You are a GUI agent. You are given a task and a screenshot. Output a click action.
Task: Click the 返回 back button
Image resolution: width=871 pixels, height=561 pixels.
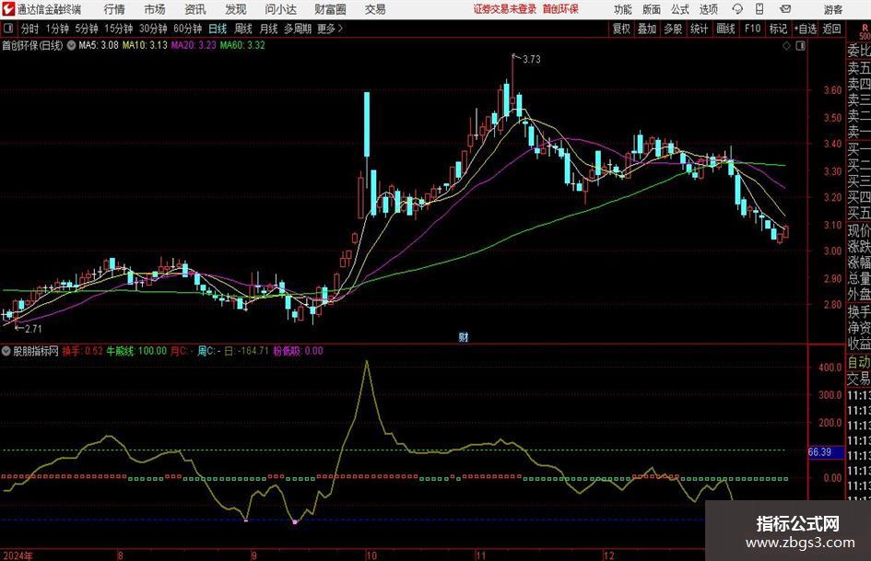pos(831,29)
